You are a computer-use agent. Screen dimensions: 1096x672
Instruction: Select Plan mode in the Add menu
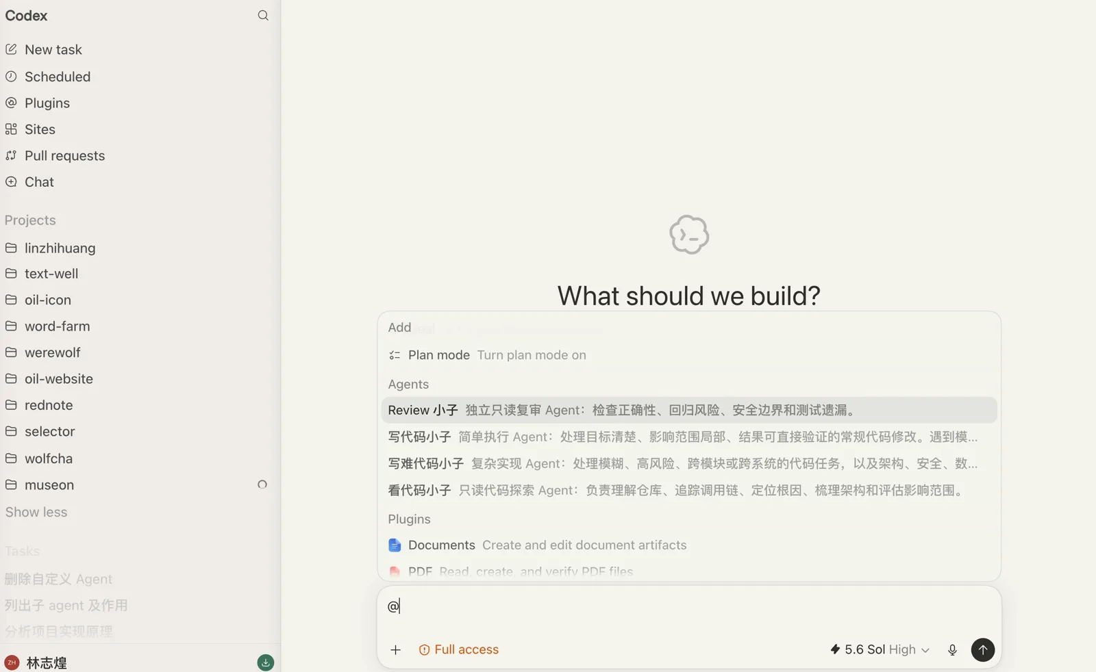(689, 355)
